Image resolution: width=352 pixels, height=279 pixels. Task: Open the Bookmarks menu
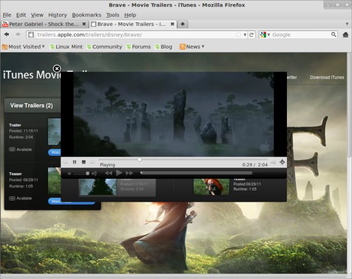coord(86,14)
